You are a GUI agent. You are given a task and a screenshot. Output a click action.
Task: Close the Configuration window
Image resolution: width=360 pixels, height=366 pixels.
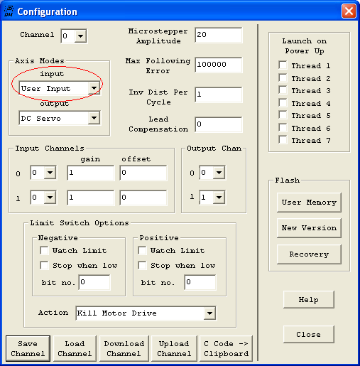[349, 11]
